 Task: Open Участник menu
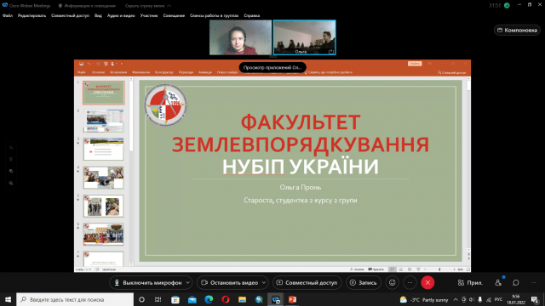click(149, 15)
